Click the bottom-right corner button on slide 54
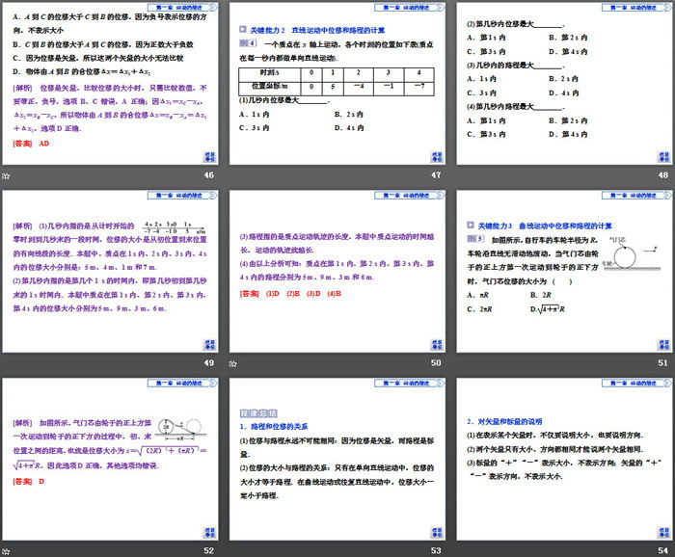Image resolution: width=675 pixels, height=557 pixels. (x=663, y=530)
